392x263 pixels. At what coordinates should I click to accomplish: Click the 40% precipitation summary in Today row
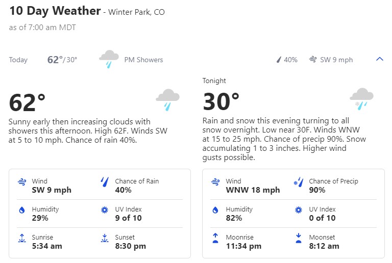pos(287,60)
